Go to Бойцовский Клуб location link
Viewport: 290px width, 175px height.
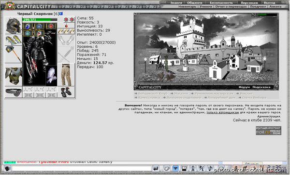coord(153,94)
